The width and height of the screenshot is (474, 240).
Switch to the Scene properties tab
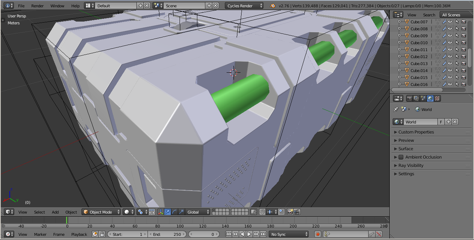point(423,98)
